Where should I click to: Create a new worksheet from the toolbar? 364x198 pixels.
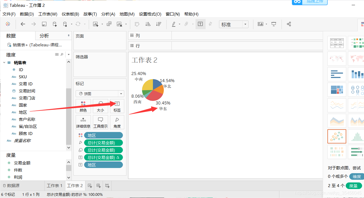(96, 24)
